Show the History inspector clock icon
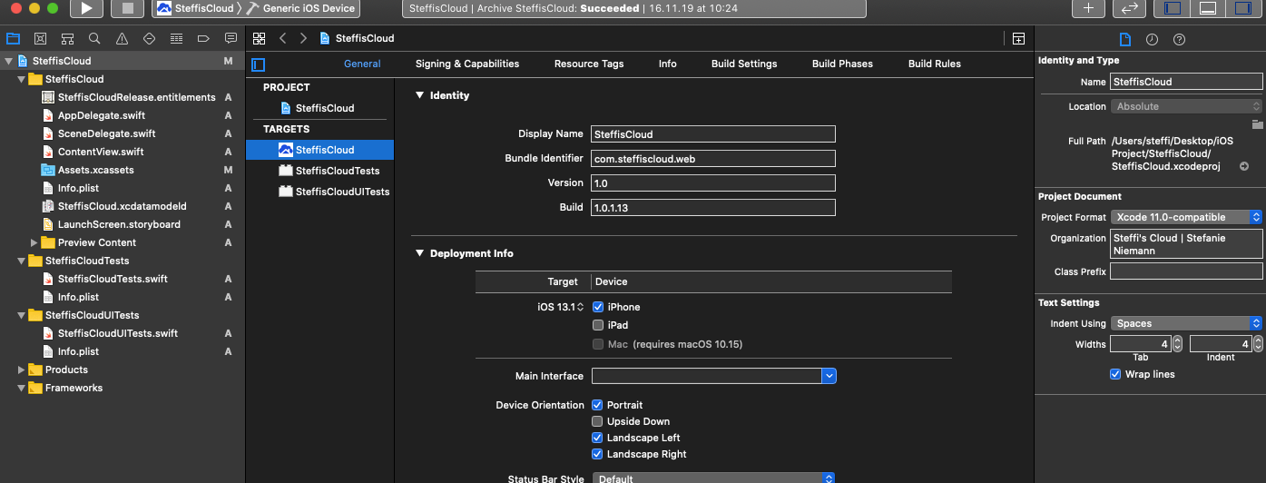 point(1152,39)
